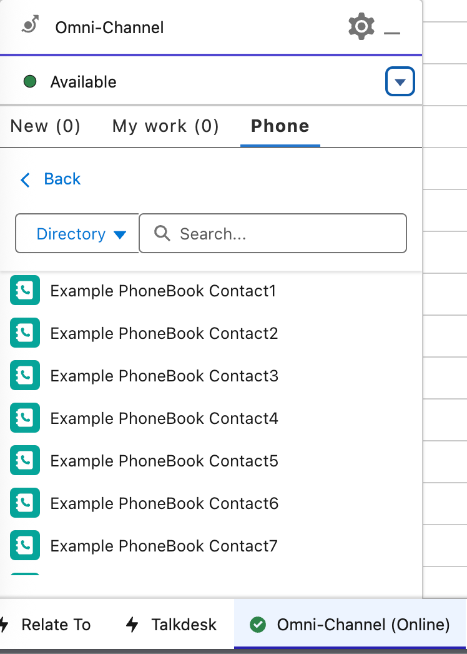
Task: Click the Omni-Channel routing icon in header
Action: (31, 24)
